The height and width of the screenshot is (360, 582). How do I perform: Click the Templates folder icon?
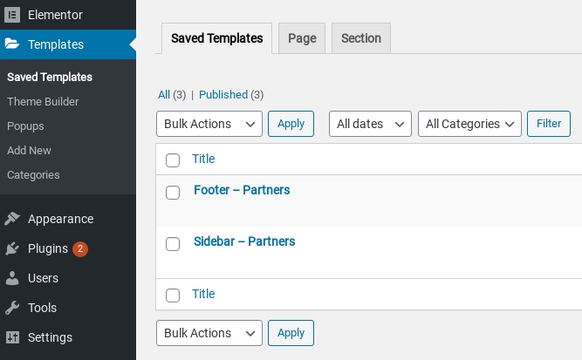12,44
